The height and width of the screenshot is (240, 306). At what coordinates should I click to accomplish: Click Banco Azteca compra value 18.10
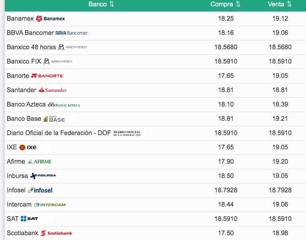coord(226,104)
